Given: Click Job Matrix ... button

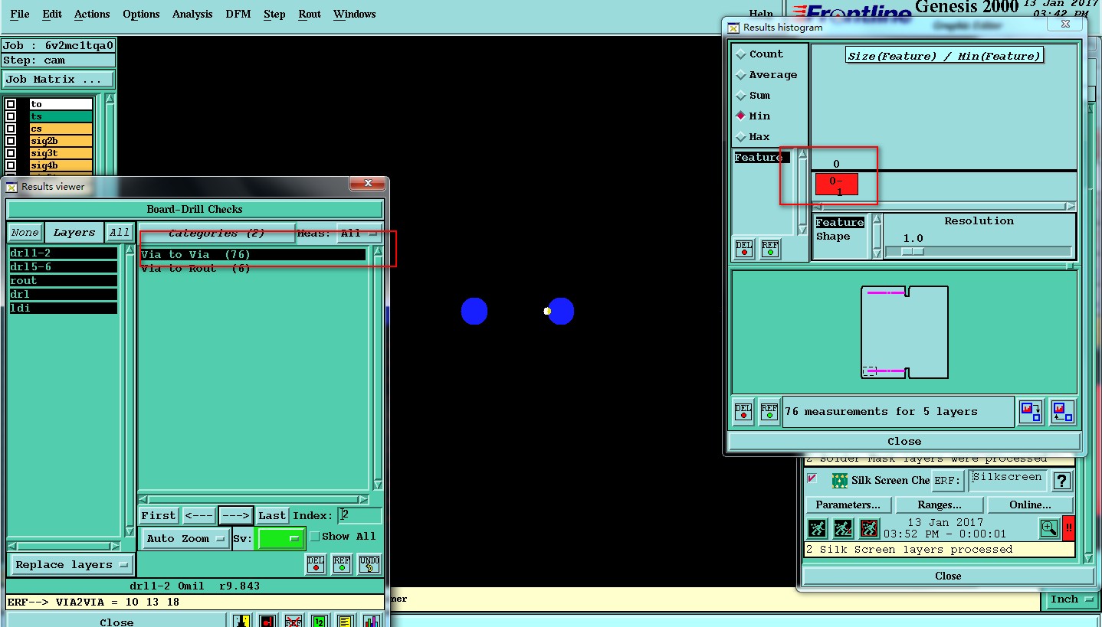Looking at the screenshot, I should coord(58,80).
